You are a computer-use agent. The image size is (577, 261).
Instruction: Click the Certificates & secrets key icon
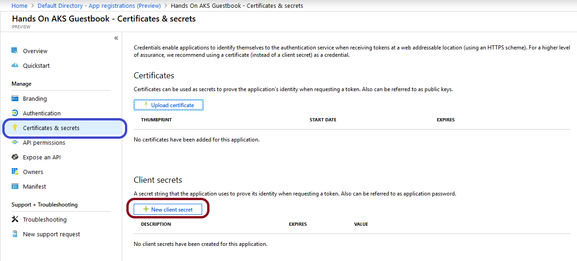tap(14, 128)
